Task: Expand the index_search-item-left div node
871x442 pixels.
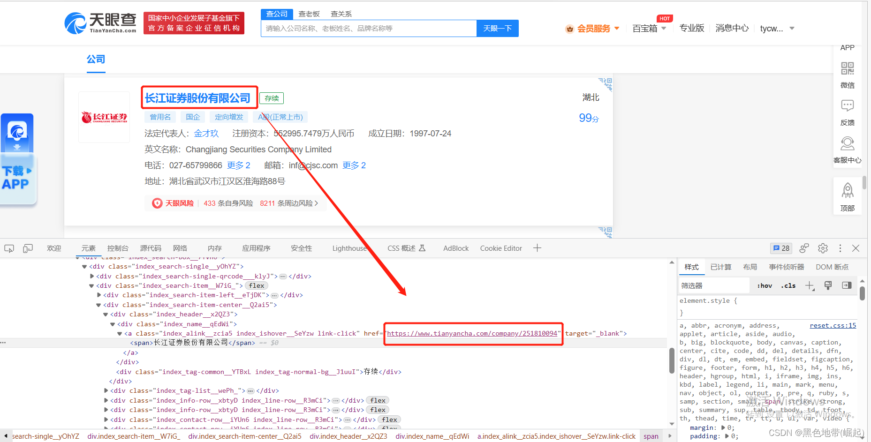Action: (98, 295)
